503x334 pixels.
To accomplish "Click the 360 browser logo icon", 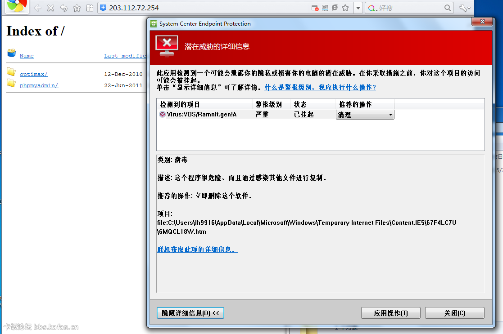I will 17,5.
